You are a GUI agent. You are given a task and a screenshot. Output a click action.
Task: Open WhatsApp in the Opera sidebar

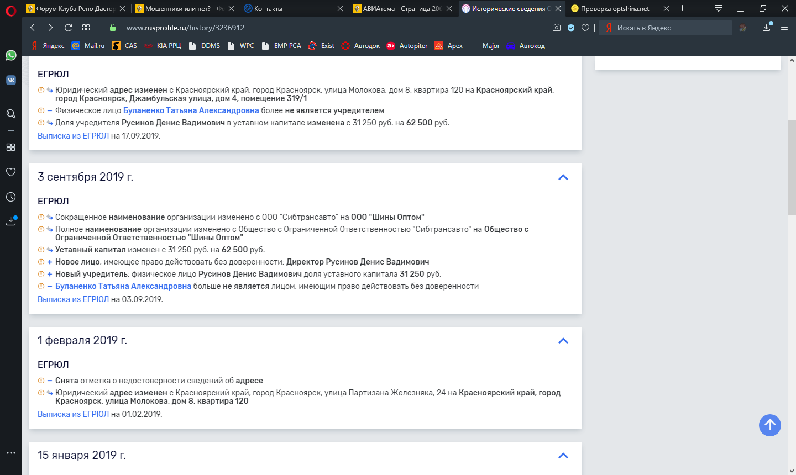pyautogui.click(x=11, y=55)
